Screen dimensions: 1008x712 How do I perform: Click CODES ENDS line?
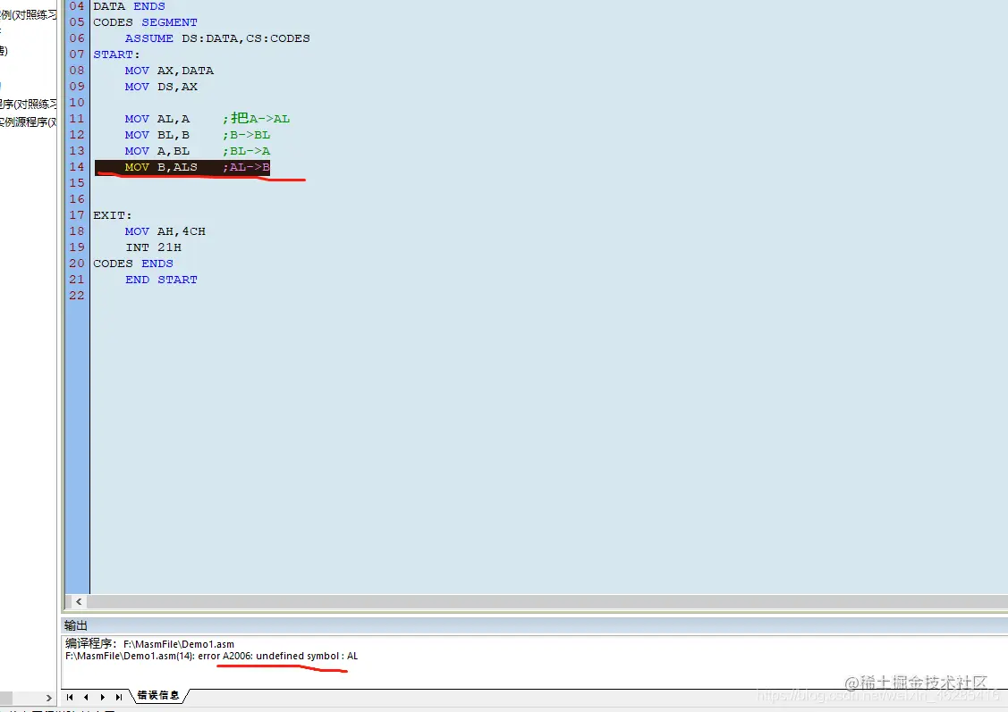tap(133, 264)
